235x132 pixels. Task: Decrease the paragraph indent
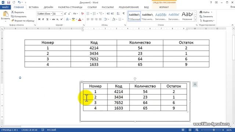point(108,14)
